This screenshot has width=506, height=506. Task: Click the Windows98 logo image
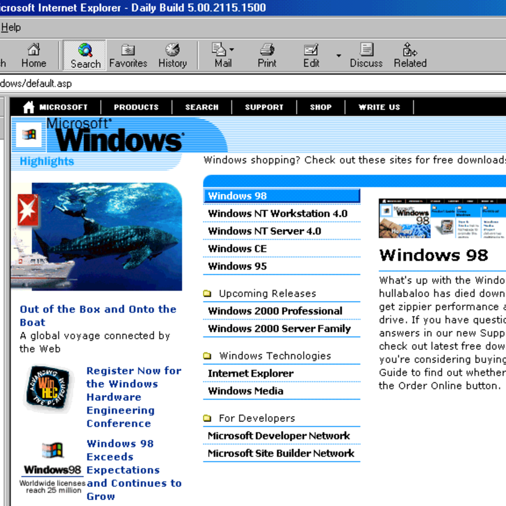52,459
